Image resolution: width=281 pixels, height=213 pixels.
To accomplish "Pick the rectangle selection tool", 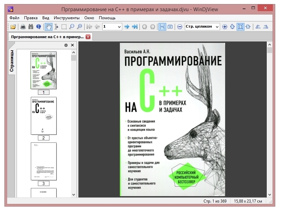I will pos(64,27).
